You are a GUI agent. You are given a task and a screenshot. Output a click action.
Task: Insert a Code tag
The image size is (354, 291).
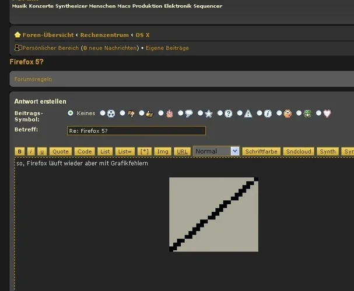pos(85,151)
